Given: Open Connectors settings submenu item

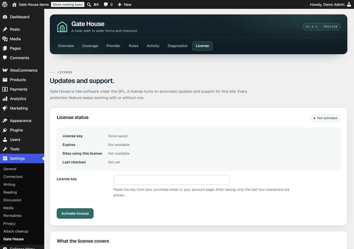Looking at the screenshot, I should [x=13, y=177].
